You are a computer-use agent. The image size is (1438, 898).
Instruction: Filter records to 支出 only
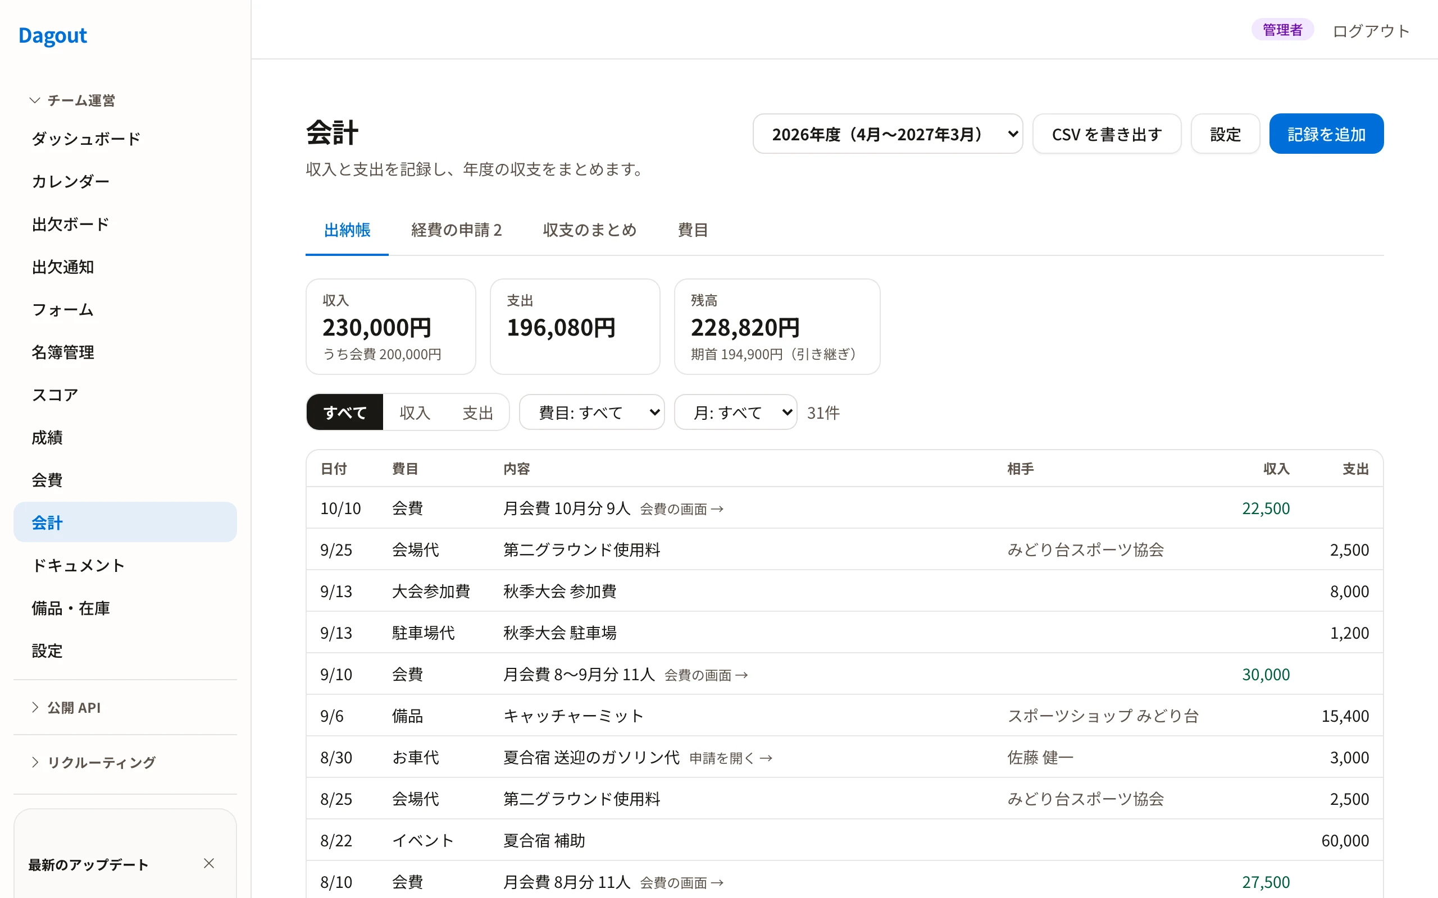point(477,412)
